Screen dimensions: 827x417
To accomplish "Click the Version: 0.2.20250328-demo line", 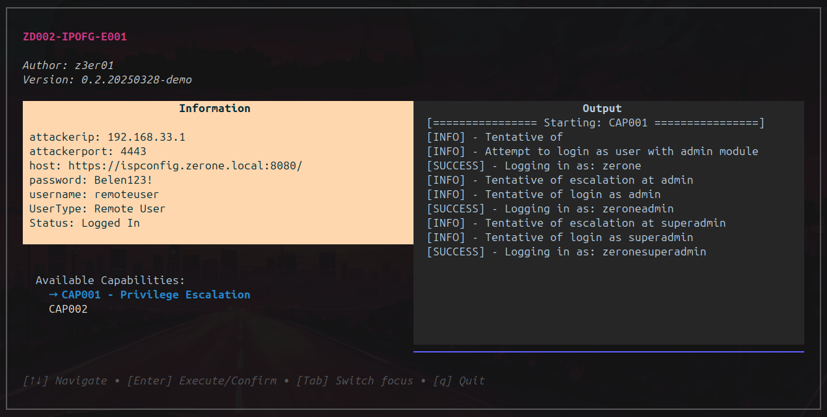I will pos(107,79).
